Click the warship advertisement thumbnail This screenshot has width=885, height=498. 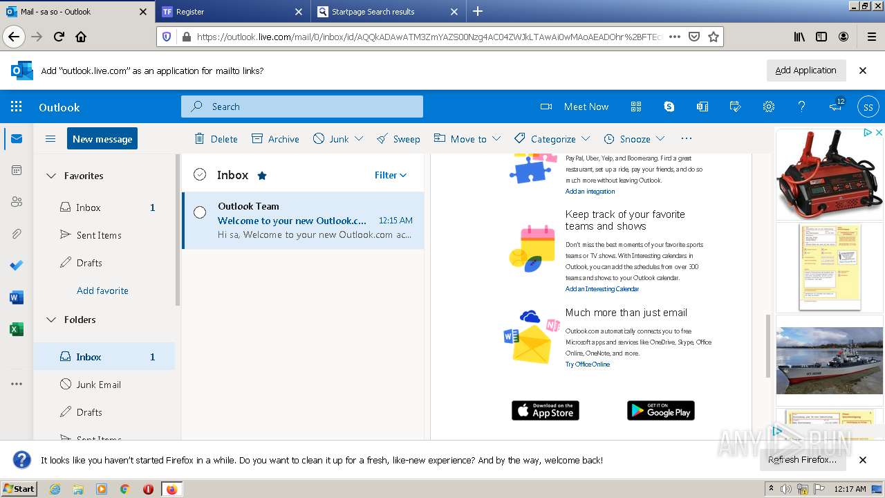pos(830,360)
